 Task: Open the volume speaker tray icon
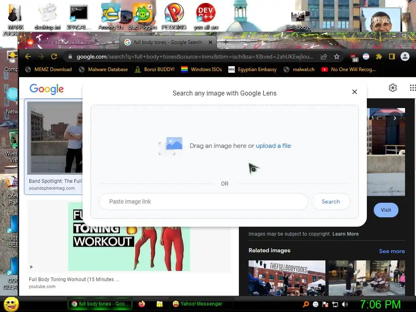point(345,304)
